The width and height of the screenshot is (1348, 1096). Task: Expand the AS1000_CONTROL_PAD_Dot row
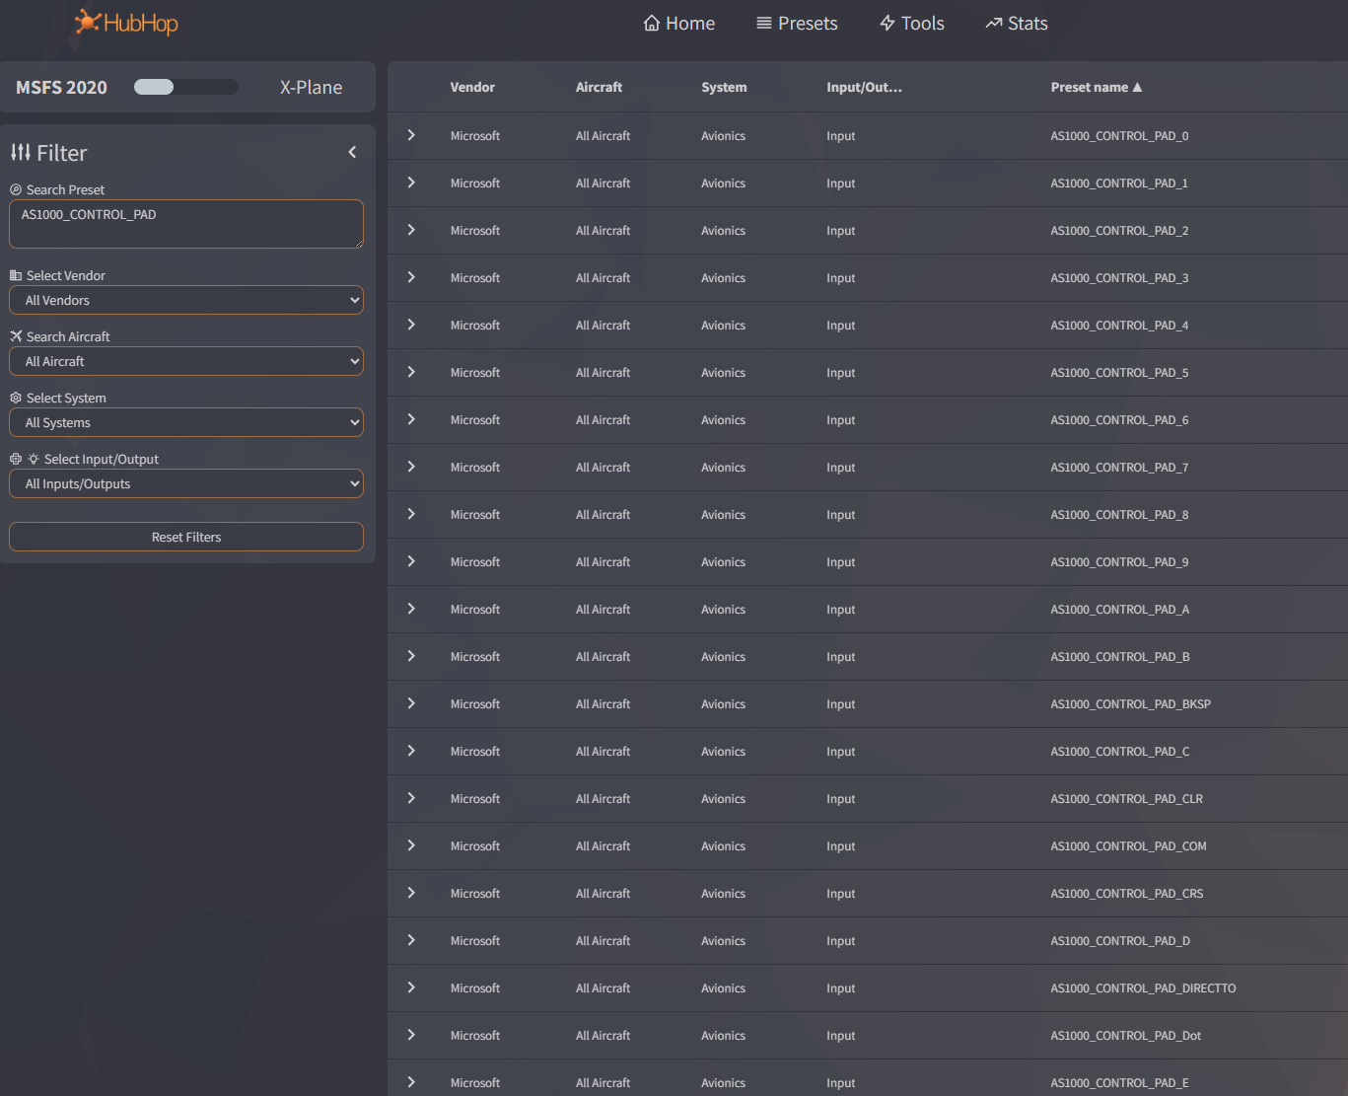tap(411, 1035)
